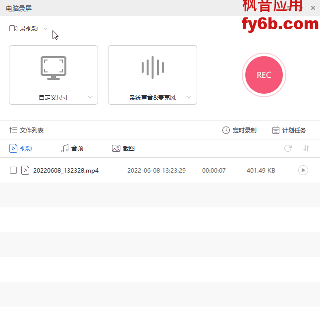Viewport: 320px width, 316px height.
Task: Refresh the file list
Action: coord(288,148)
